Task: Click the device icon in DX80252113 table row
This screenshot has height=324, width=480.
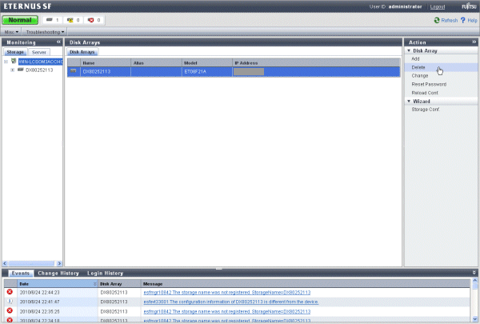Action: click(73, 71)
